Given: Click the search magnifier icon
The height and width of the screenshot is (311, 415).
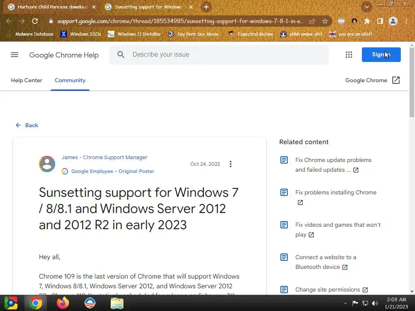Looking at the screenshot, I should 121,55.
